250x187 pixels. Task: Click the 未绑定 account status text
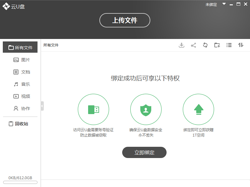pyautogui.click(x=211, y=5)
